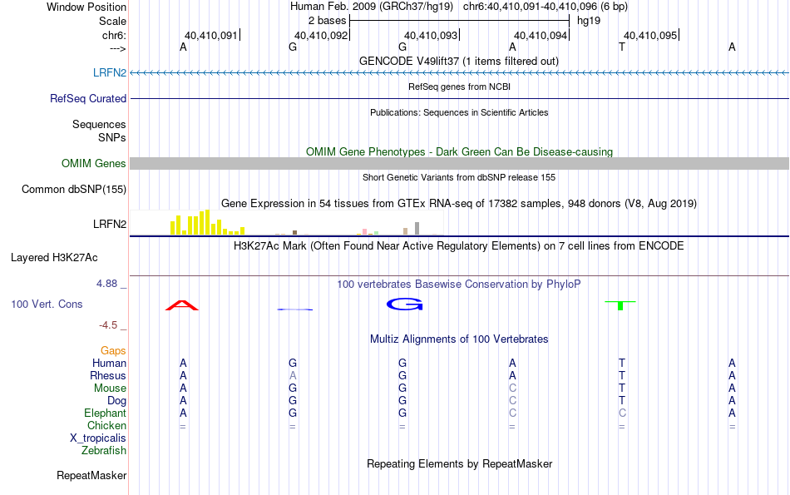
Task: Open the 100 Vert. Cons track label
Action: point(47,304)
